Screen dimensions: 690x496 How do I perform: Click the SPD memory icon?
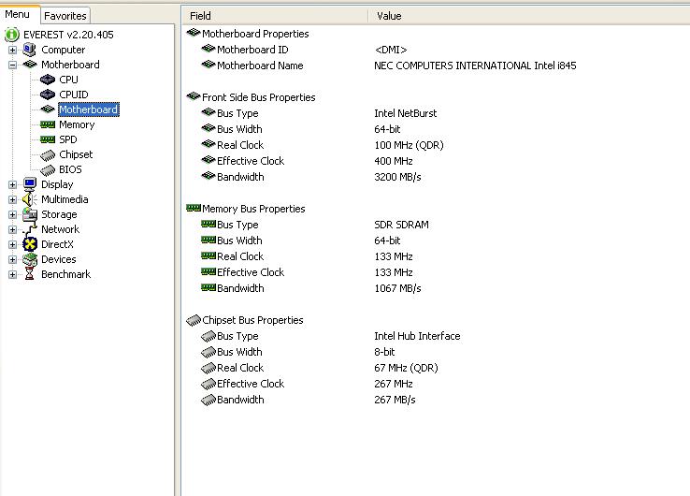click(x=48, y=139)
